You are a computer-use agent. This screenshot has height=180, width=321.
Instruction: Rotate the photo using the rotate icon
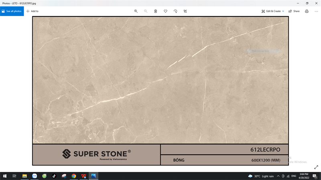pos(175,11)
